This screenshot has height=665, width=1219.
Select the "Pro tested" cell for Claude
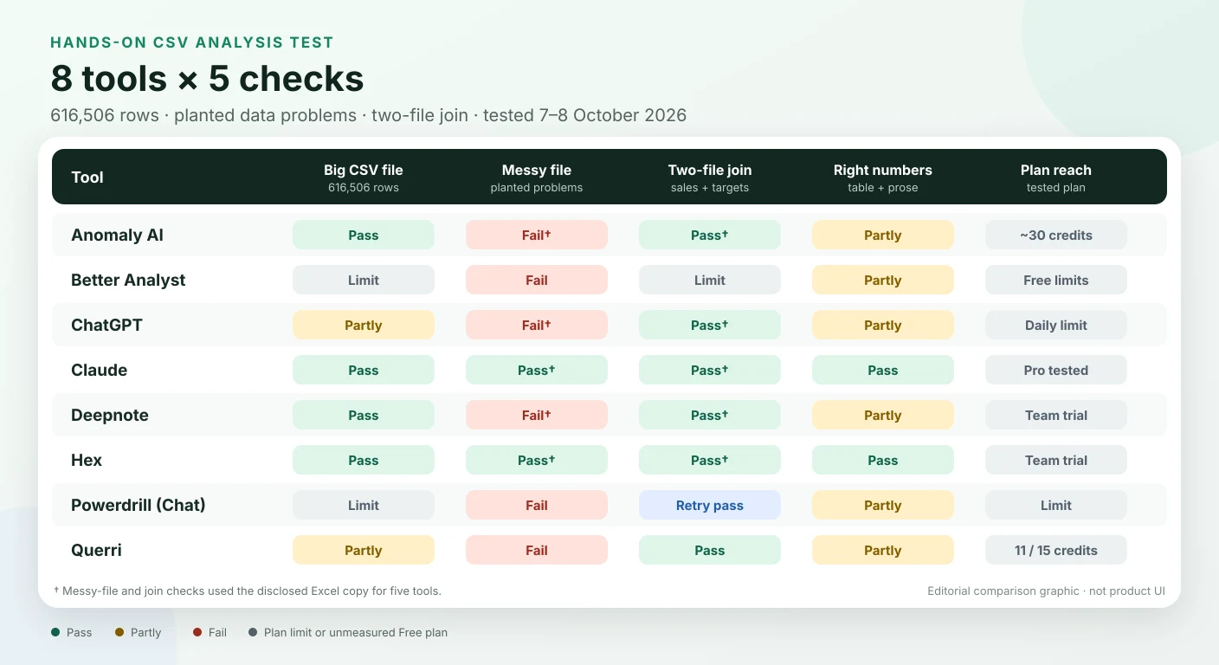click(x=1056, y=371)
